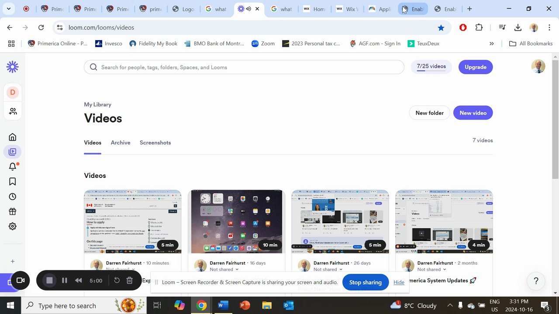
Task: Open the help question mark button
Action: tap(536, 281)
